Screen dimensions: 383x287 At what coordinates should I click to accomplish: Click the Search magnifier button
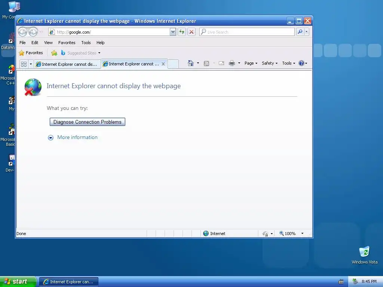tap(300, 32)
